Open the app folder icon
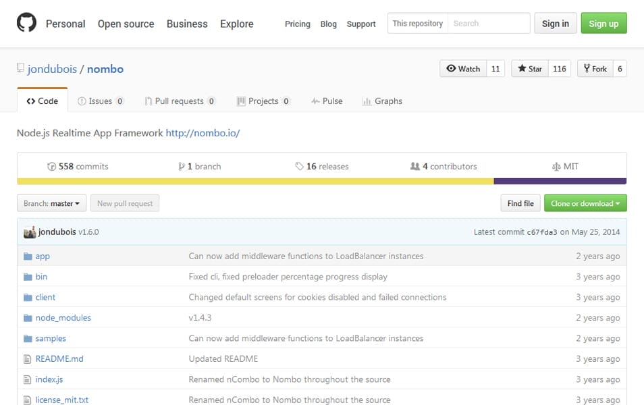The width and height of the screenshot is (644, 405). [x=28, y=256]
